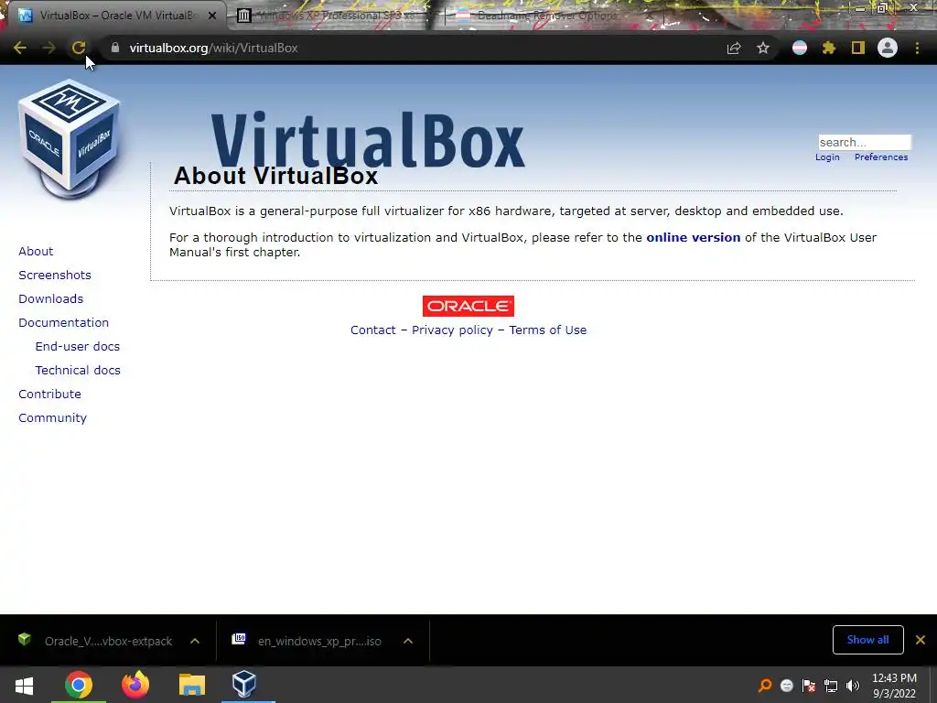Click the site search box

point(865,142)
